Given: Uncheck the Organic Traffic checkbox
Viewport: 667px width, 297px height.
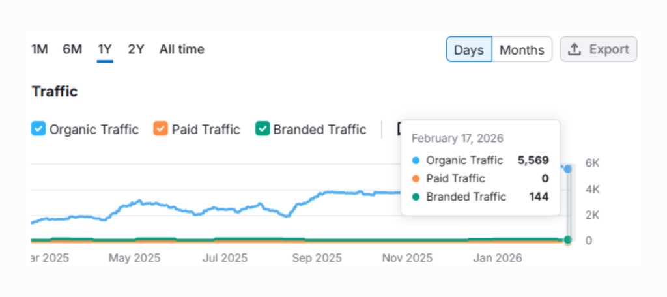Looking at the screenshot, I should coord(39,129).
